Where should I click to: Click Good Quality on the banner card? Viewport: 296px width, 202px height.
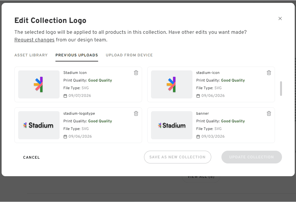pyautogui.click(x=233, y=121)
